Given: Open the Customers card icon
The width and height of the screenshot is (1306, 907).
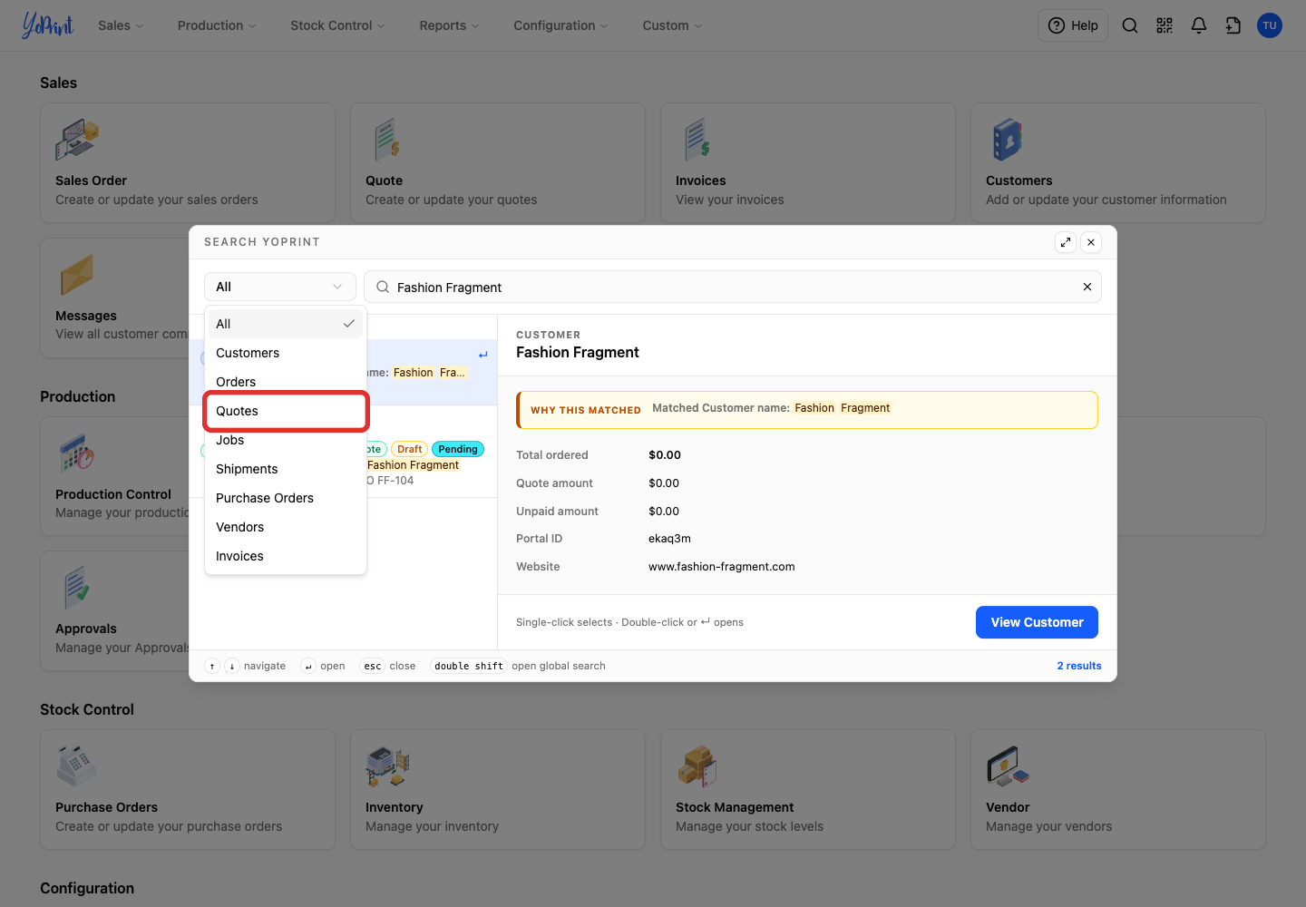Looking at the screenshot, I should coord(1007,139).
